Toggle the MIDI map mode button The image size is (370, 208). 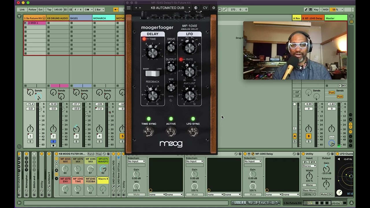[326, 10]
